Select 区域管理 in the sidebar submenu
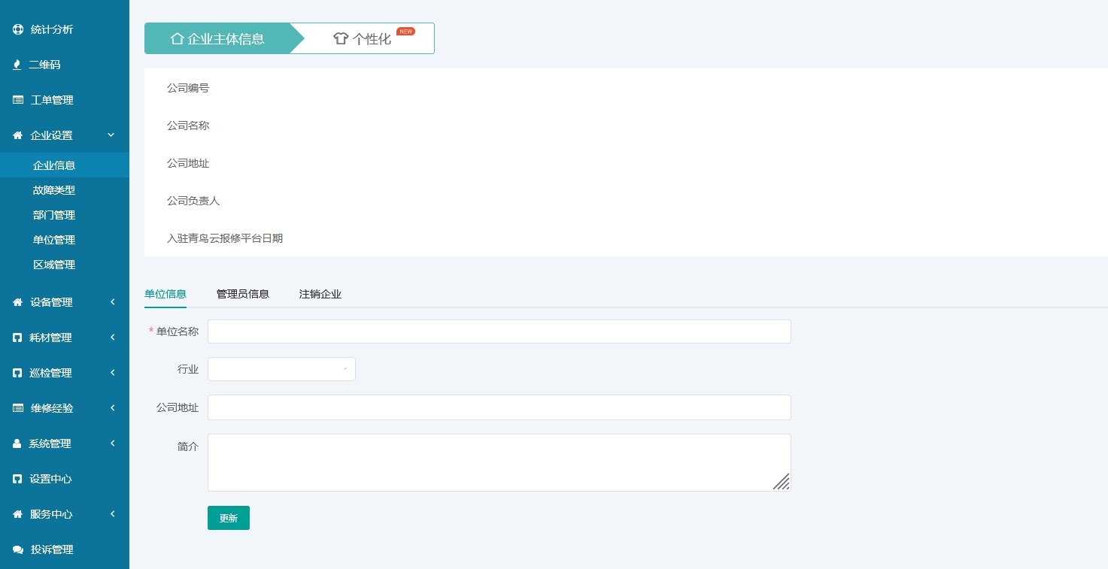 53,265
